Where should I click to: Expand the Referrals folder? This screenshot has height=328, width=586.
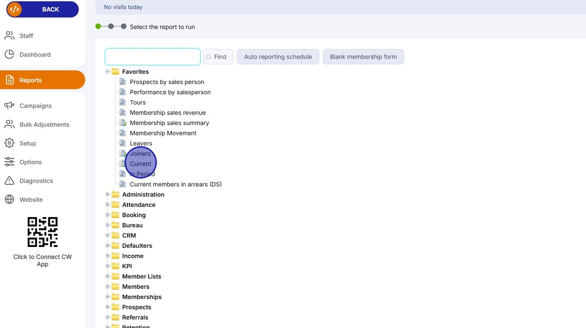tap(107, 318)
